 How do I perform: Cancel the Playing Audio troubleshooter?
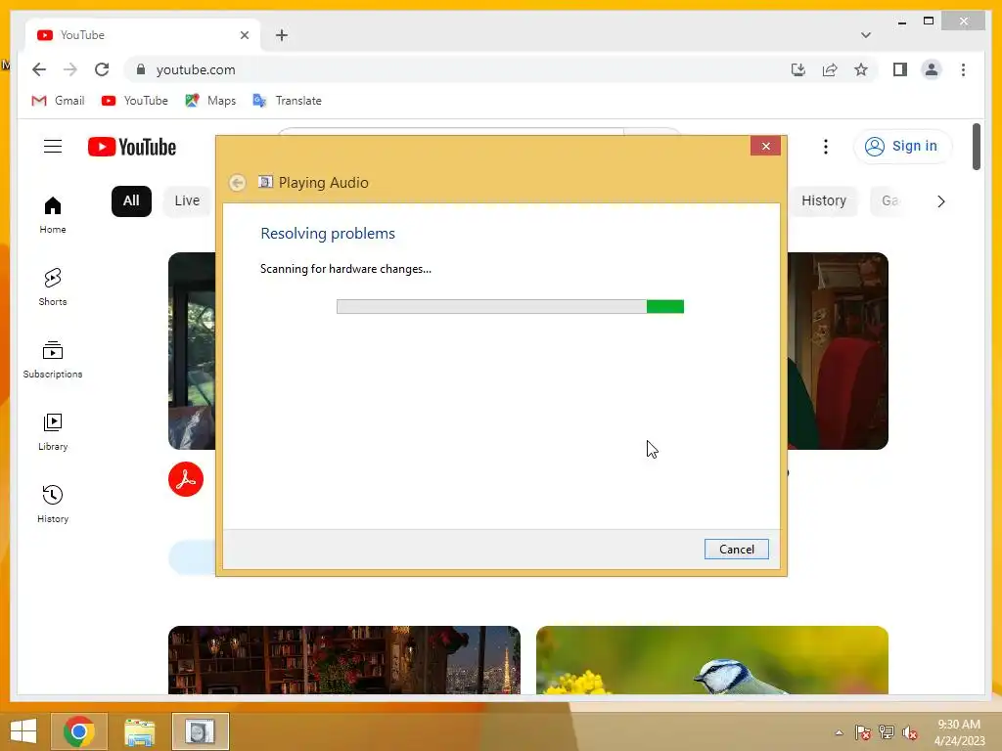click(736, 550)
